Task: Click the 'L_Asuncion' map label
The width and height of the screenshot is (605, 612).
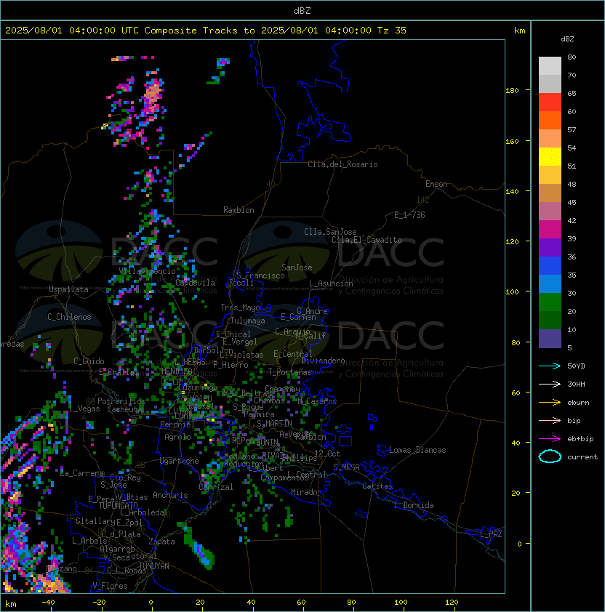Action: (x=331, y=283)
